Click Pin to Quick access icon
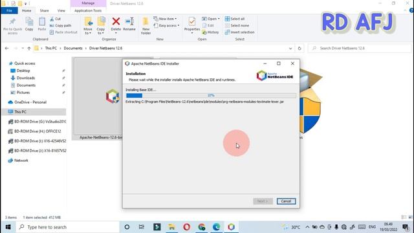Viewport: 414px width, 233px height. pyautogui.click(x=12, y=26)
